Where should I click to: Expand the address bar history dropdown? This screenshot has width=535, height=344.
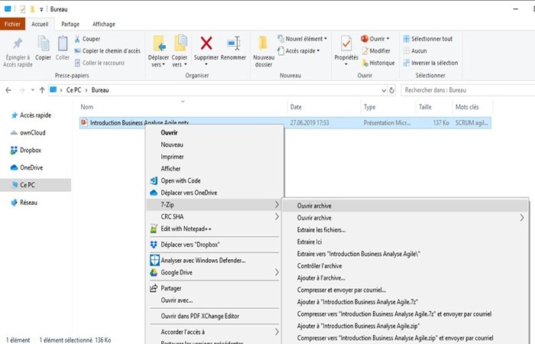tap(384, 90)
